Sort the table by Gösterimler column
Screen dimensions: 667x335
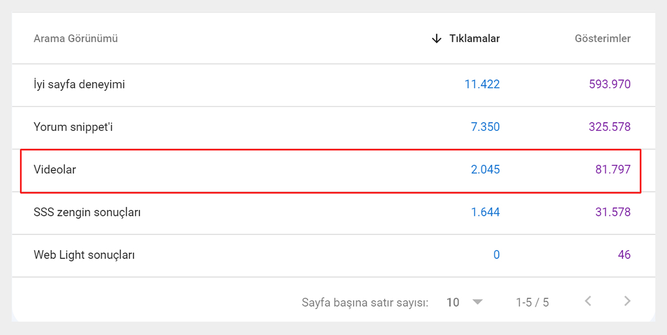603,38
